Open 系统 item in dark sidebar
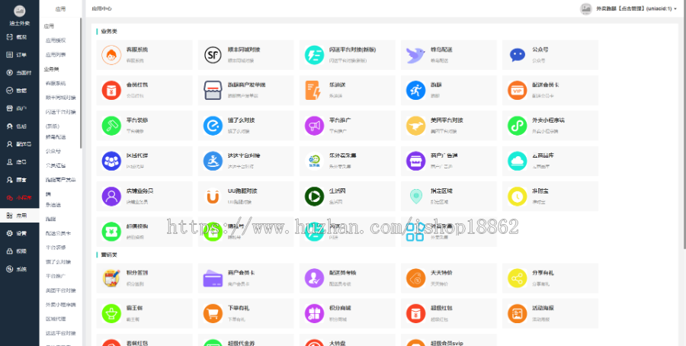Image resolution: width=686 pixels, height=346 pixels. pos(19,269)
